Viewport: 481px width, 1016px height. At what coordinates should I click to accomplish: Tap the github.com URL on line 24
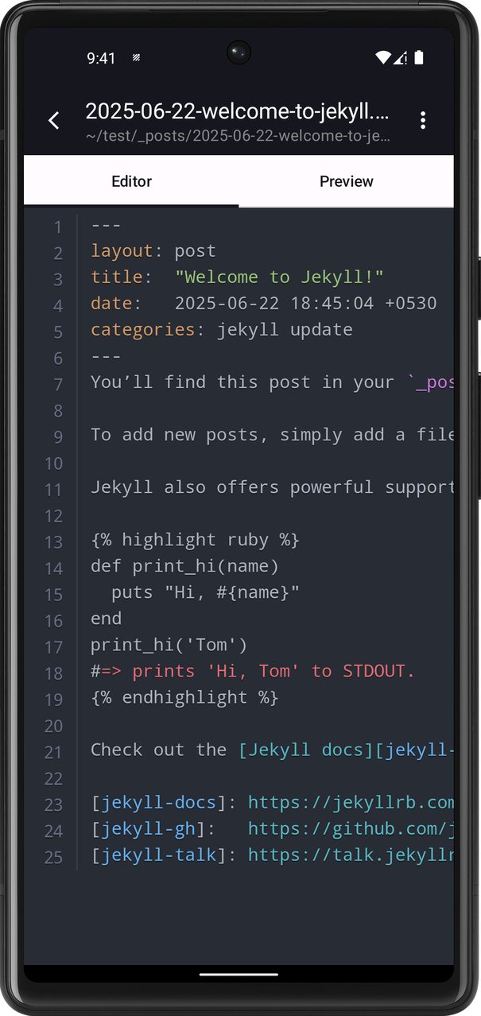pyautogui.click(x=351, y=829)
